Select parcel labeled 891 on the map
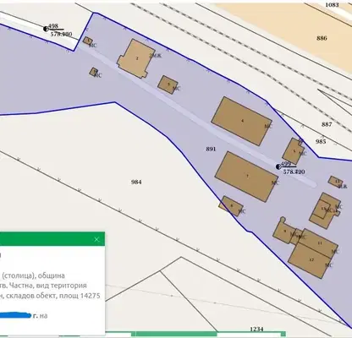352x338 pixels. pyautogui.click(x=211, y=149)
